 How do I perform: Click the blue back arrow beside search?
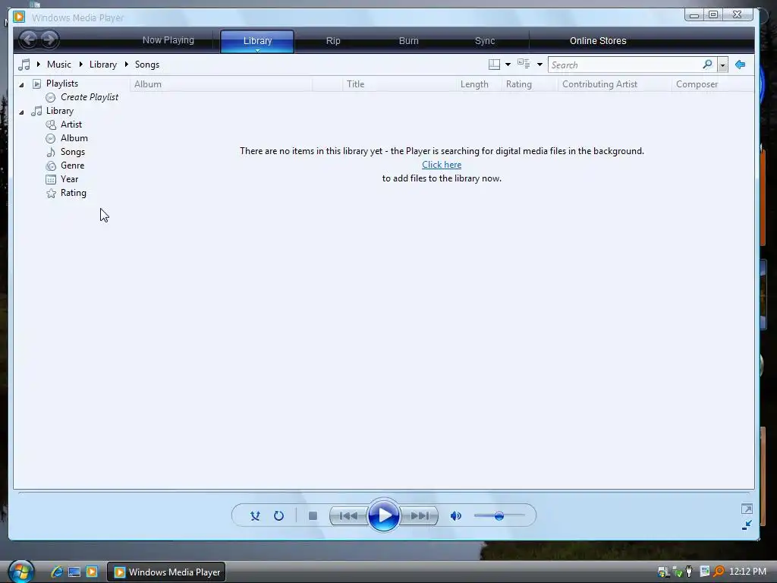(x=741, y=65)
